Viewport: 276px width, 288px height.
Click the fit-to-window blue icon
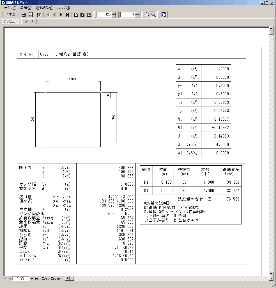coord(164,15)
